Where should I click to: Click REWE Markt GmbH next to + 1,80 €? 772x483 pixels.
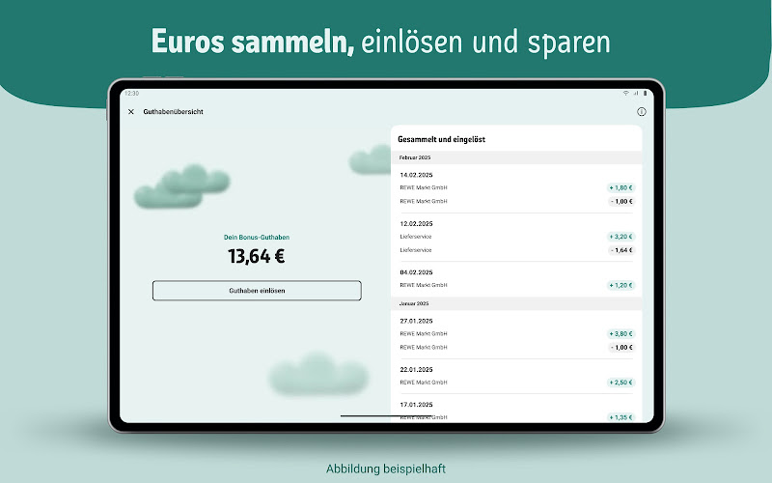coord(424,187)
